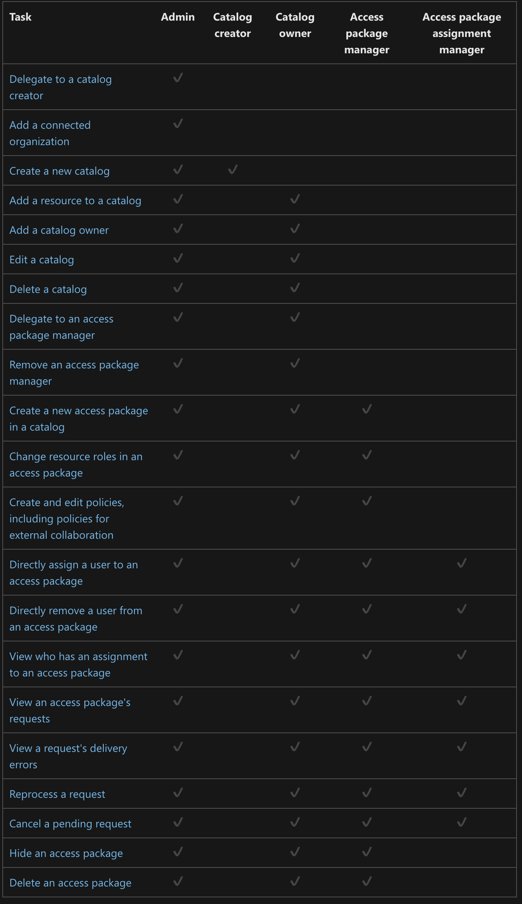Screen dimensions: 522x904
Task: Click the 'Create a new catalog' link
Action: (59, 171)
